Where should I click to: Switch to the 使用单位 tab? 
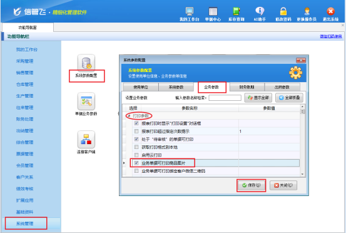(x=141, y=87)
